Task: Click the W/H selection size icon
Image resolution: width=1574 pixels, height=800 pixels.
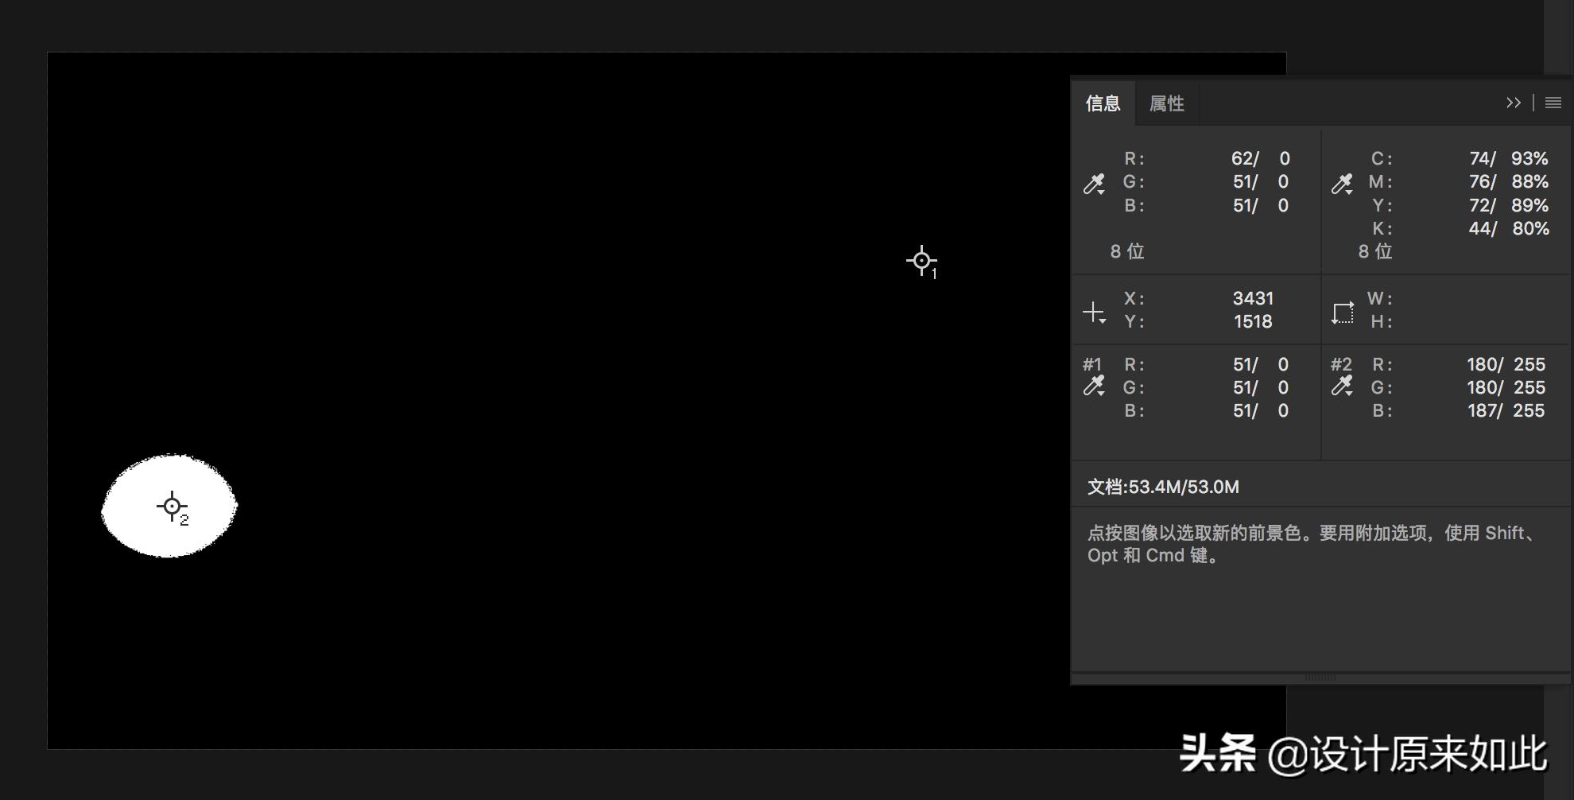Action: tap(1343, 312)
